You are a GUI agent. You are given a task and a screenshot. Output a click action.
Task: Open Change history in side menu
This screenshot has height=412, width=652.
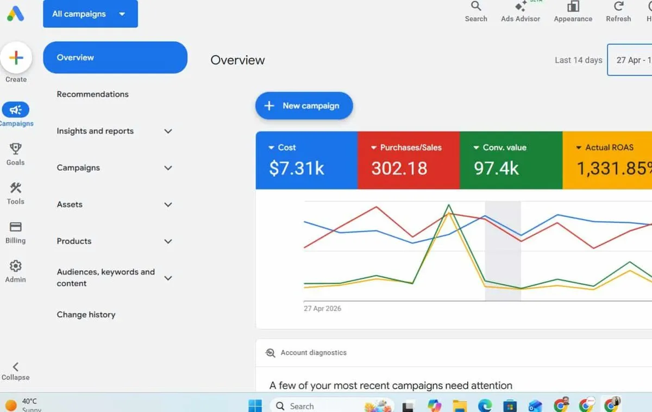tap(86, 315)
